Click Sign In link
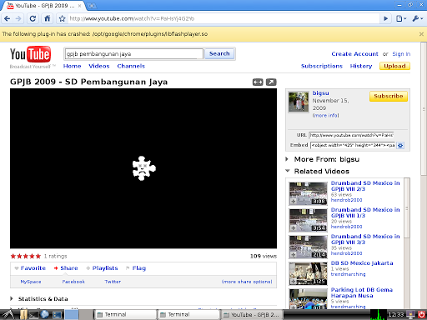The image size is (427, 320). coord(401,54)
